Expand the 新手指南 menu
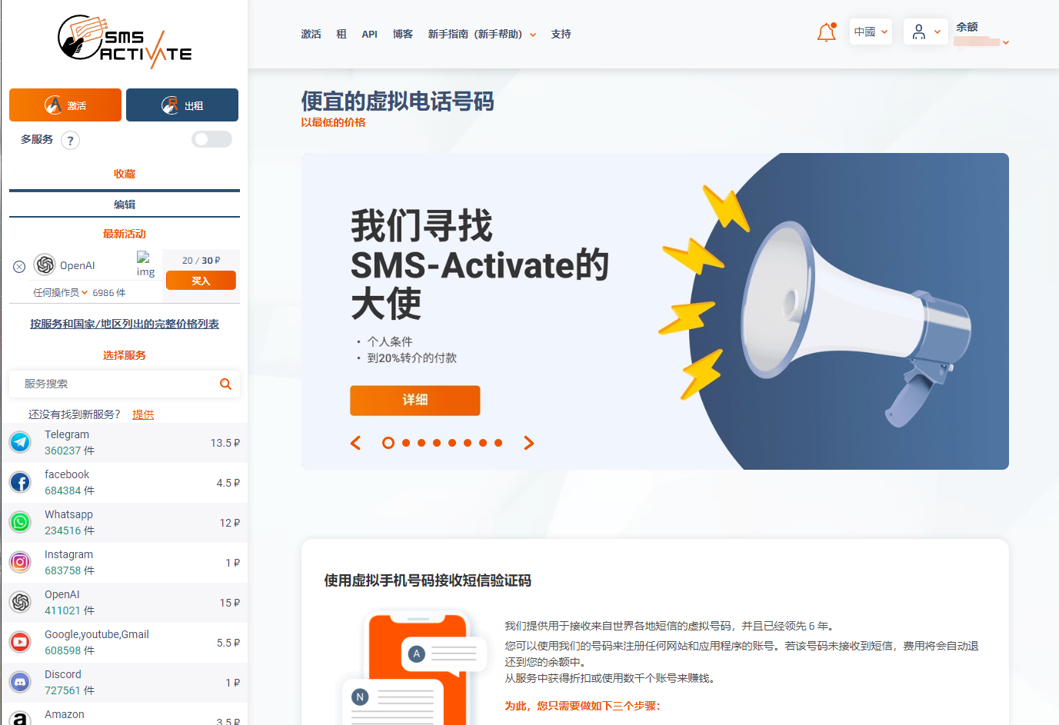 coord(482,34)
